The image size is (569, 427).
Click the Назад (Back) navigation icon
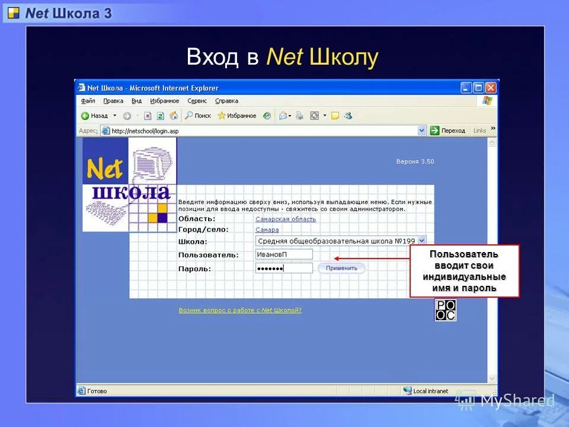tap(85, 116)
